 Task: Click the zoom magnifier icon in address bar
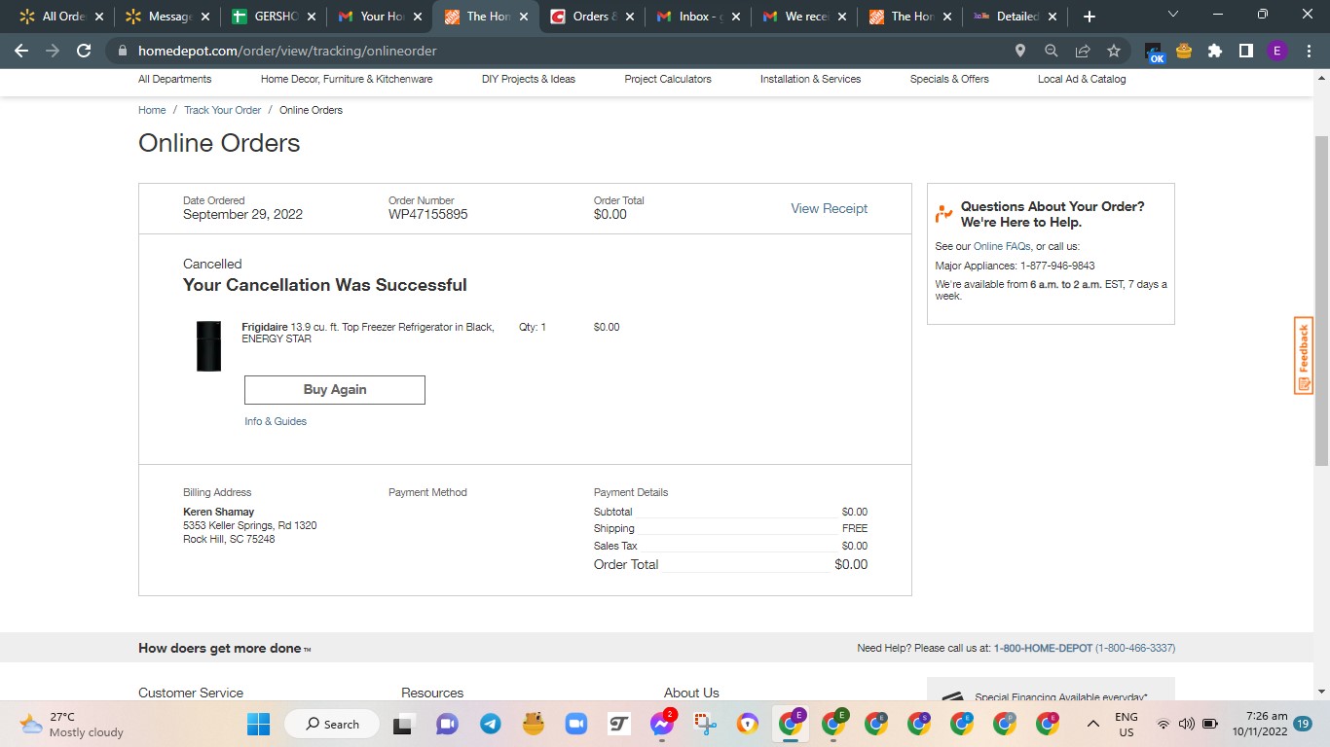[x=1052, y=51]
